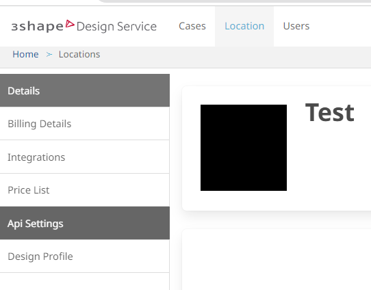The height and width of the screenshot is (290, 371).
Task: Click the Design Service header title
Action: point(116,27)
